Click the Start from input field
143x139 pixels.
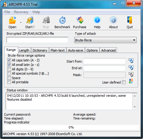[104, 61]
